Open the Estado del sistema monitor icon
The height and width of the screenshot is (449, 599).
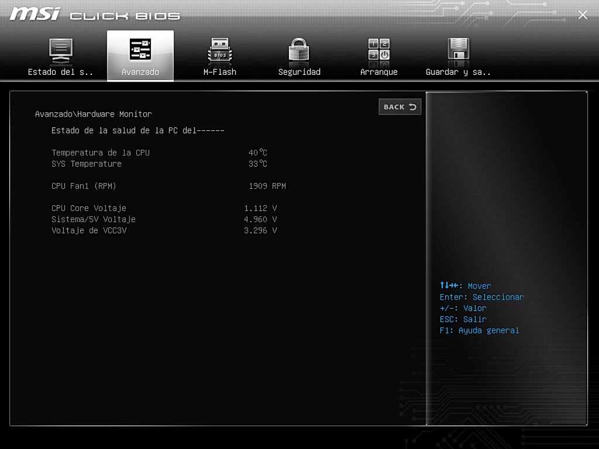(x=61, y=51)
